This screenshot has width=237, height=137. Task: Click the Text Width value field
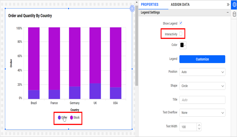188,127
